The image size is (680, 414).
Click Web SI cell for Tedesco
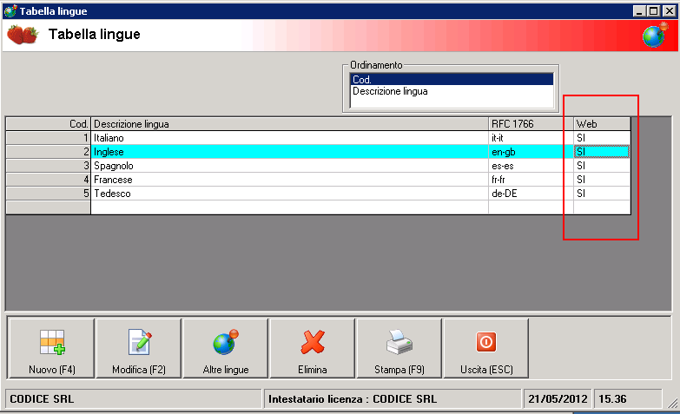[602, 194]
